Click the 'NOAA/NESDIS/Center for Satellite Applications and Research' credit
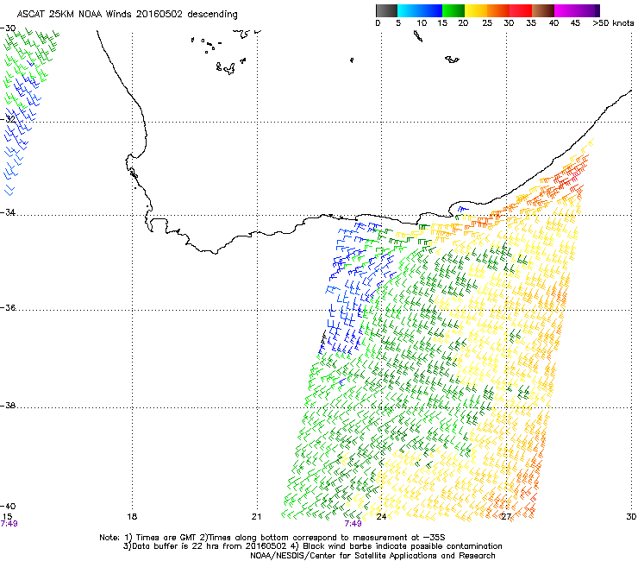The height and width of the screenshot is (561, 638). [372, 556]
